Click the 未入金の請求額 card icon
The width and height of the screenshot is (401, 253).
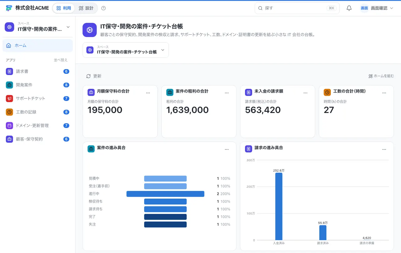[x=248, y=92]
